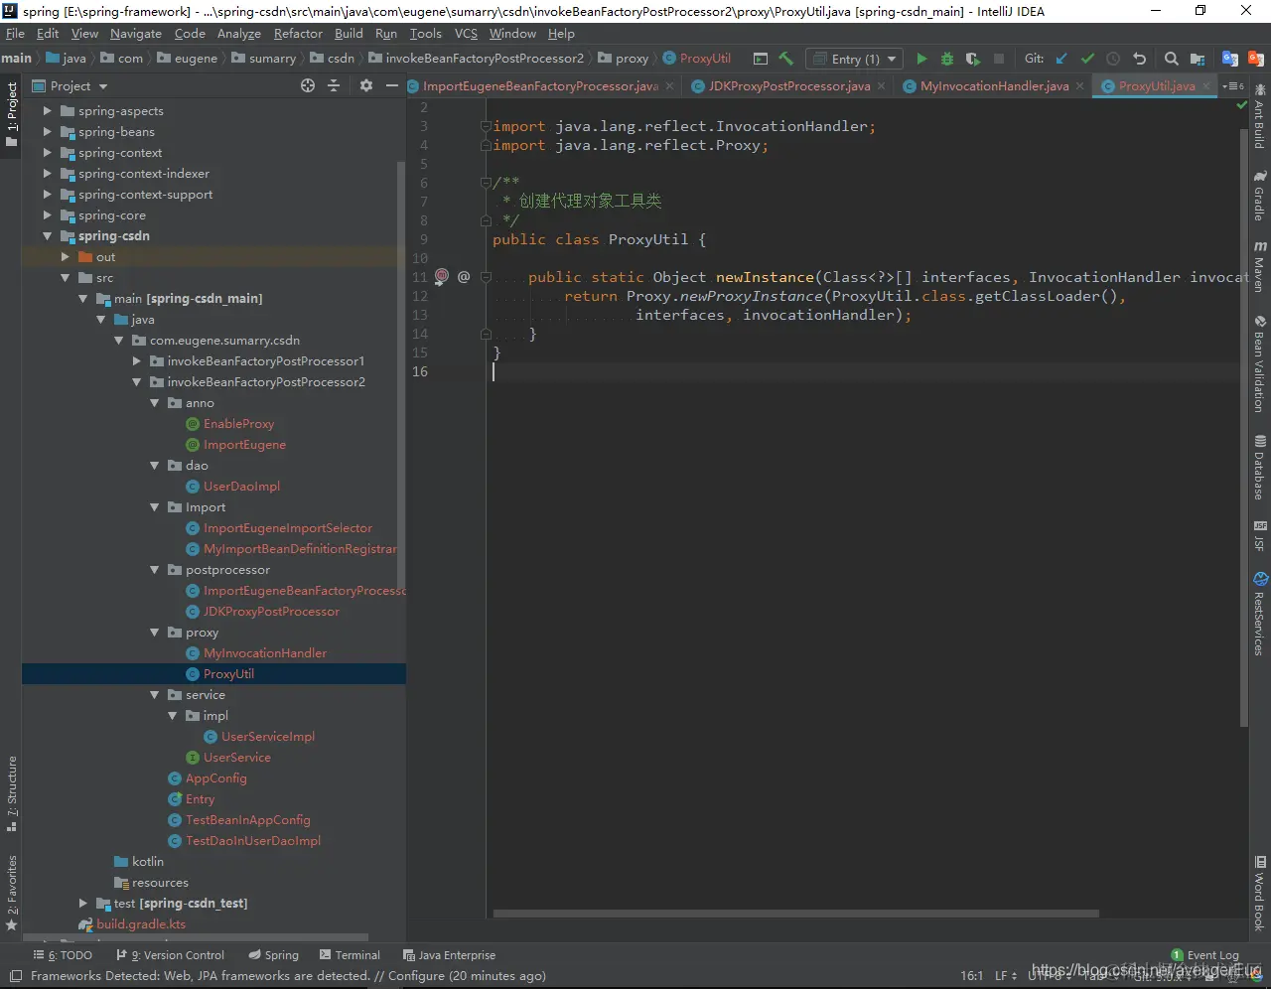Open the Event Log button
Image resolution: width=1271 pixels, height=989 pixels.
[x=1204, y=955]
